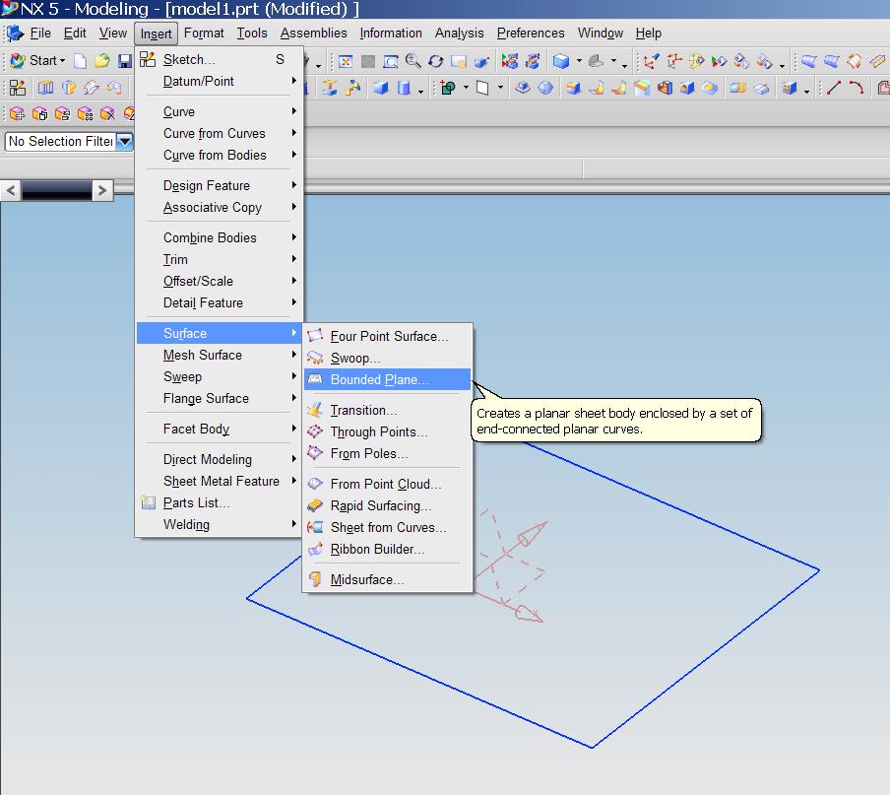Click the Sketch icon in second toolbar row
Screen dimensions: 890x795
pyautogui.click(x=18, y=88)
